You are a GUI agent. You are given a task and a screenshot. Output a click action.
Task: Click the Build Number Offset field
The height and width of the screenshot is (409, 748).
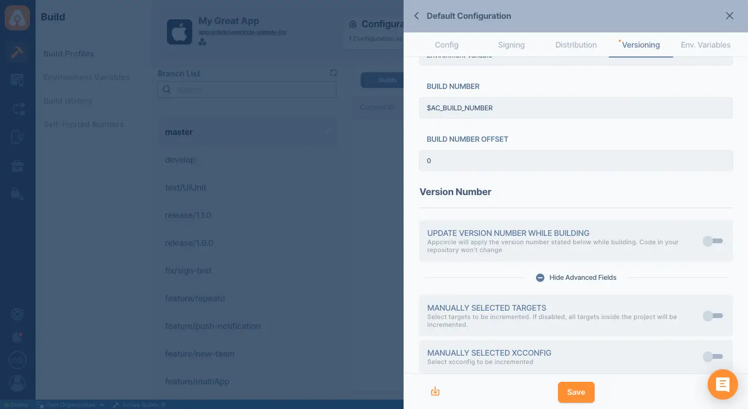(x=576, y=161)
